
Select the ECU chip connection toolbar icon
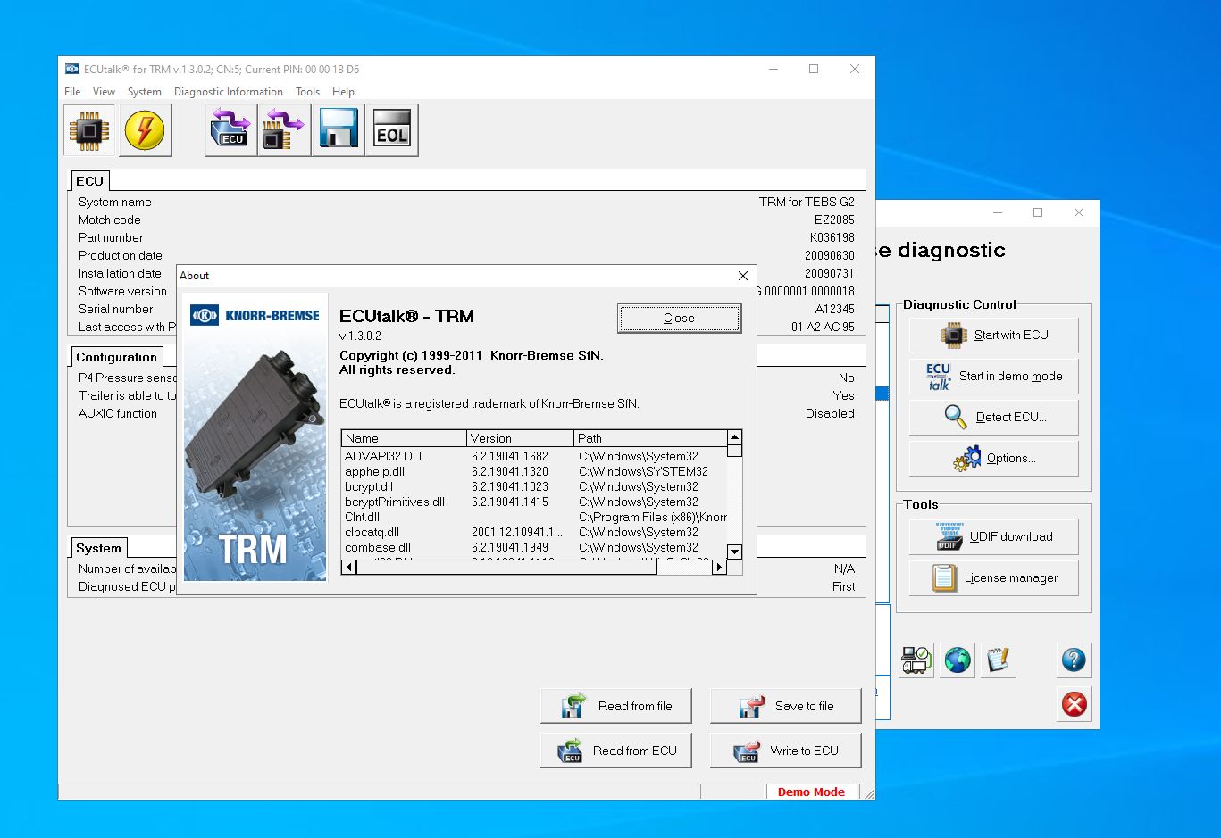(88, 129)
